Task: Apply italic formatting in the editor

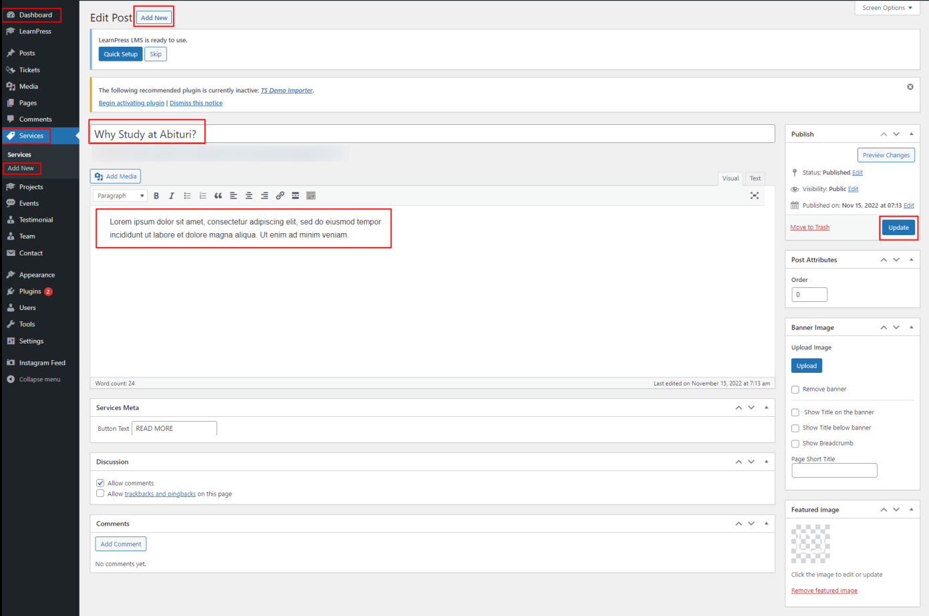Action: coord(172,196)
